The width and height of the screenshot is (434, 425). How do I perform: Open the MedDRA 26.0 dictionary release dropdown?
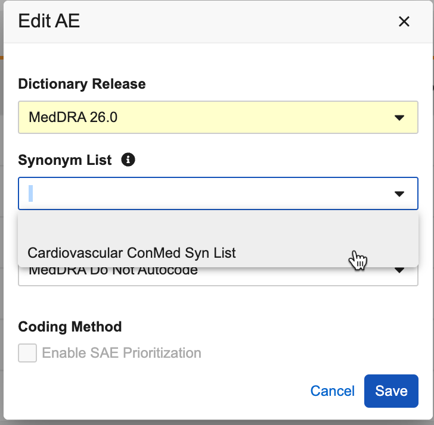tap(218, 118)
